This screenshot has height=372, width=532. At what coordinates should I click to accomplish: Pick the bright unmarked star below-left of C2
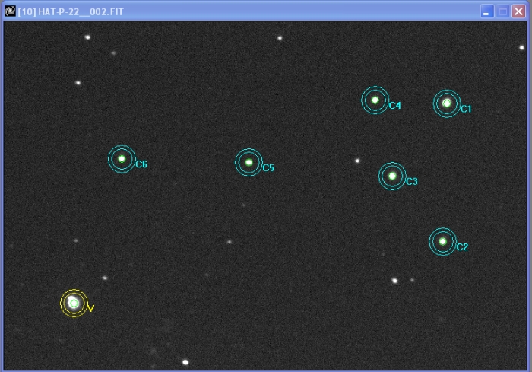pyautogui.click(x=394, y=280)
